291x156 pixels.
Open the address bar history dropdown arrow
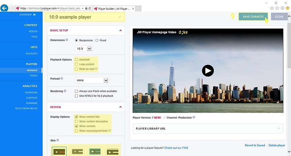82,8
